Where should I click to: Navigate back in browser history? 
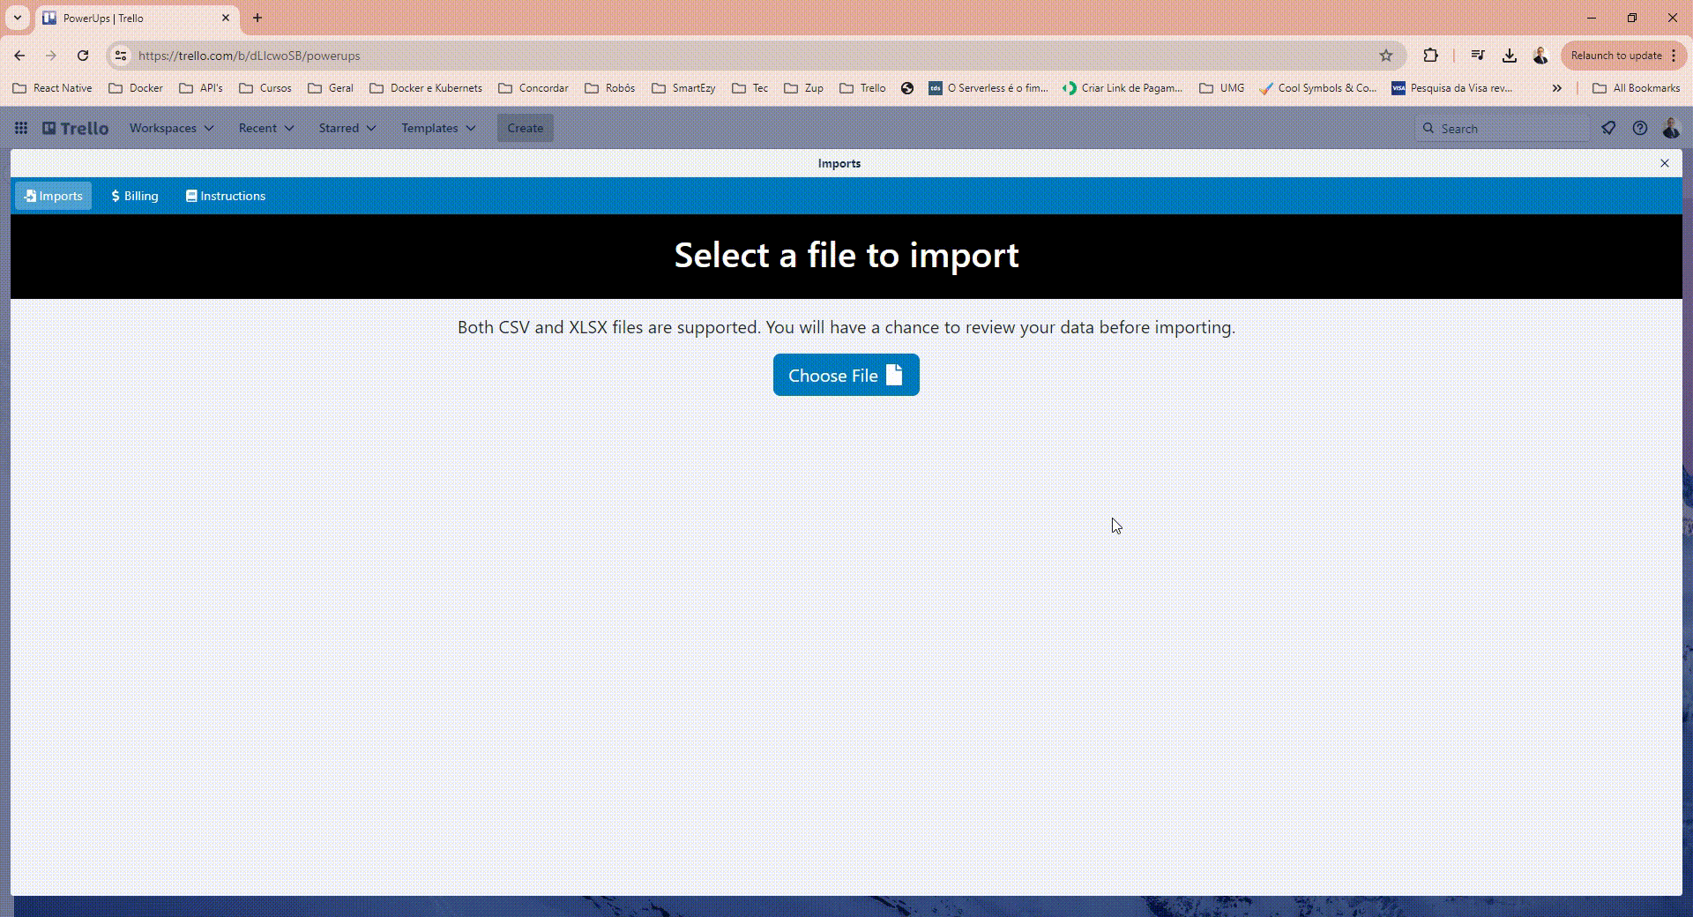(x=19, y=55)
